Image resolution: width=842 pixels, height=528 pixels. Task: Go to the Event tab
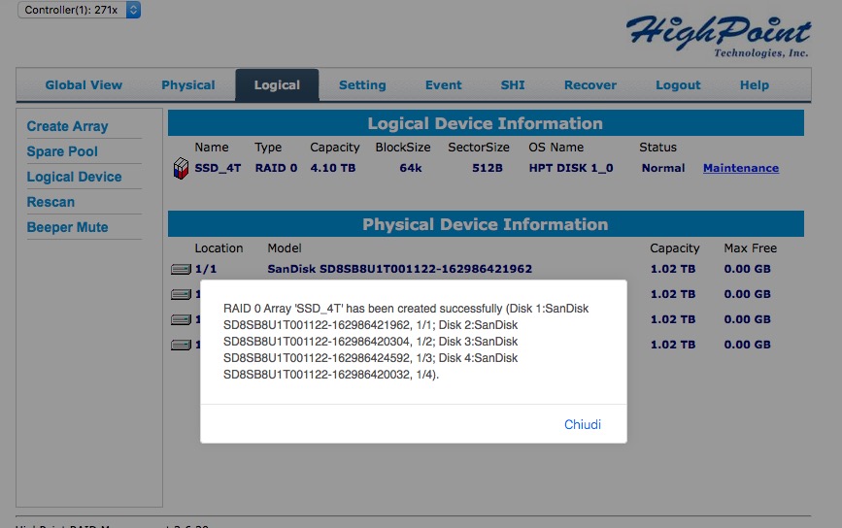click(x=444, y=85)
